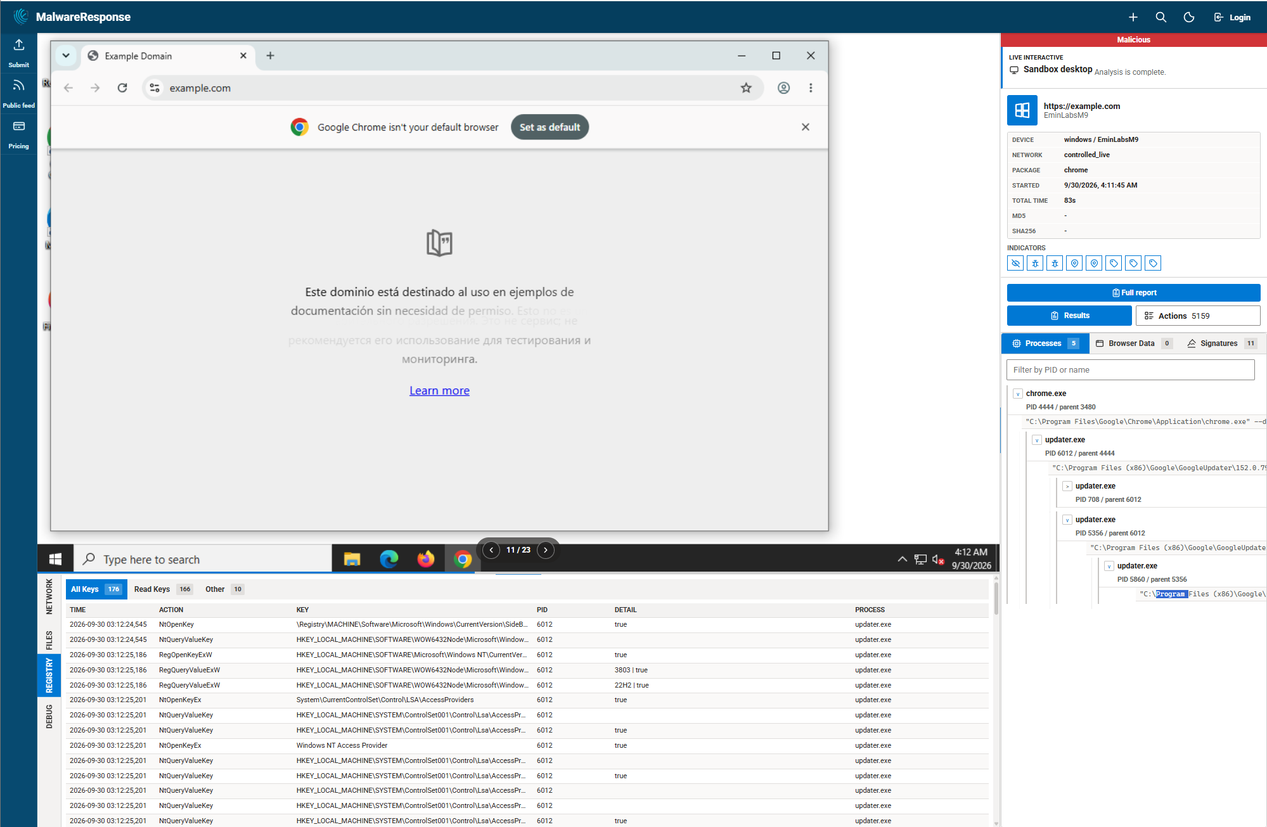Screen dimensions: 1267x827
Task: Switch to the Browser Data tab
Action: (x=1134, y=343)
